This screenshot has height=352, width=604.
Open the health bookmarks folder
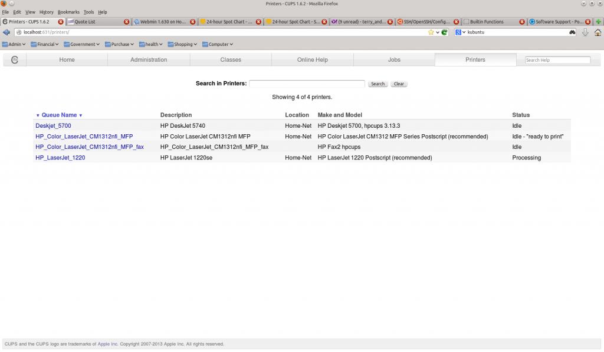click(151, 44)
